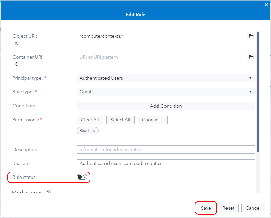Change Rule type from Grant

(166, 91)
